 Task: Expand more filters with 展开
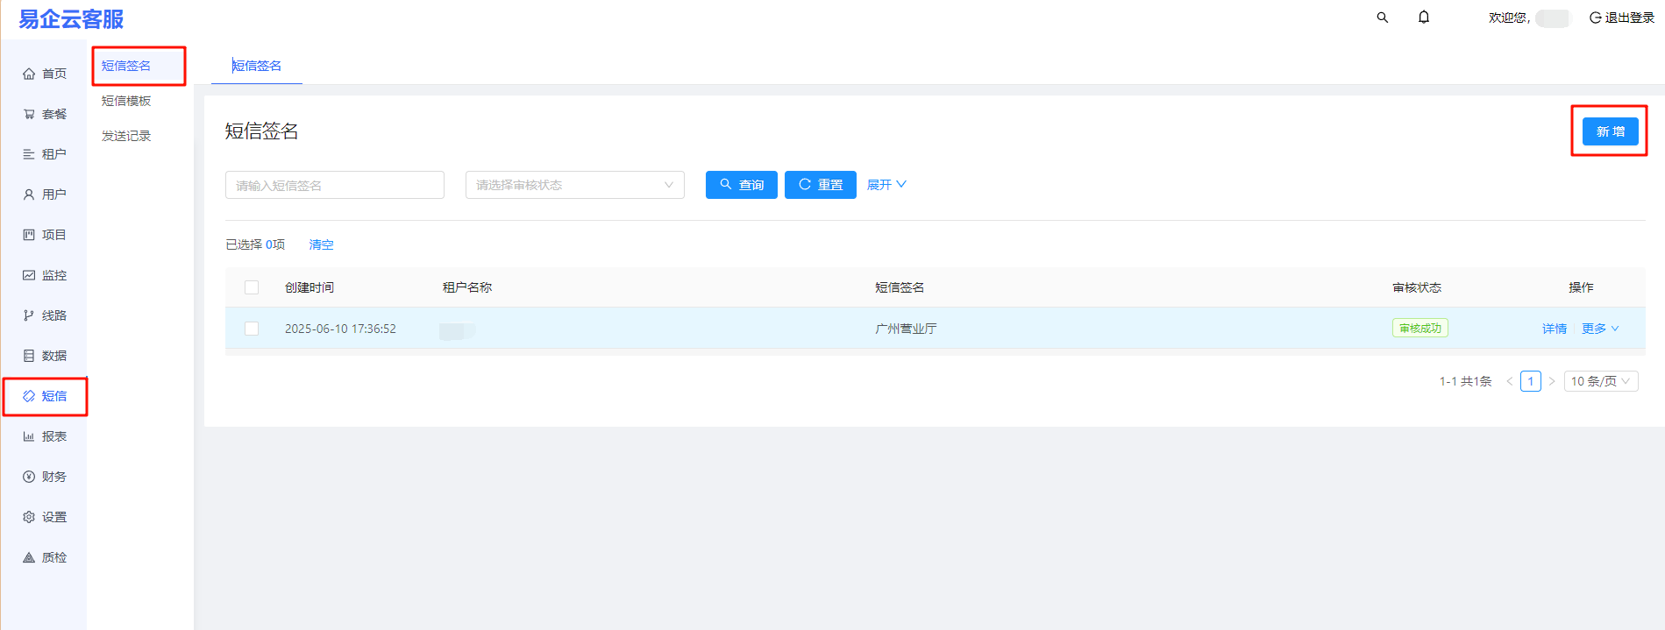[x=886, y=185]
